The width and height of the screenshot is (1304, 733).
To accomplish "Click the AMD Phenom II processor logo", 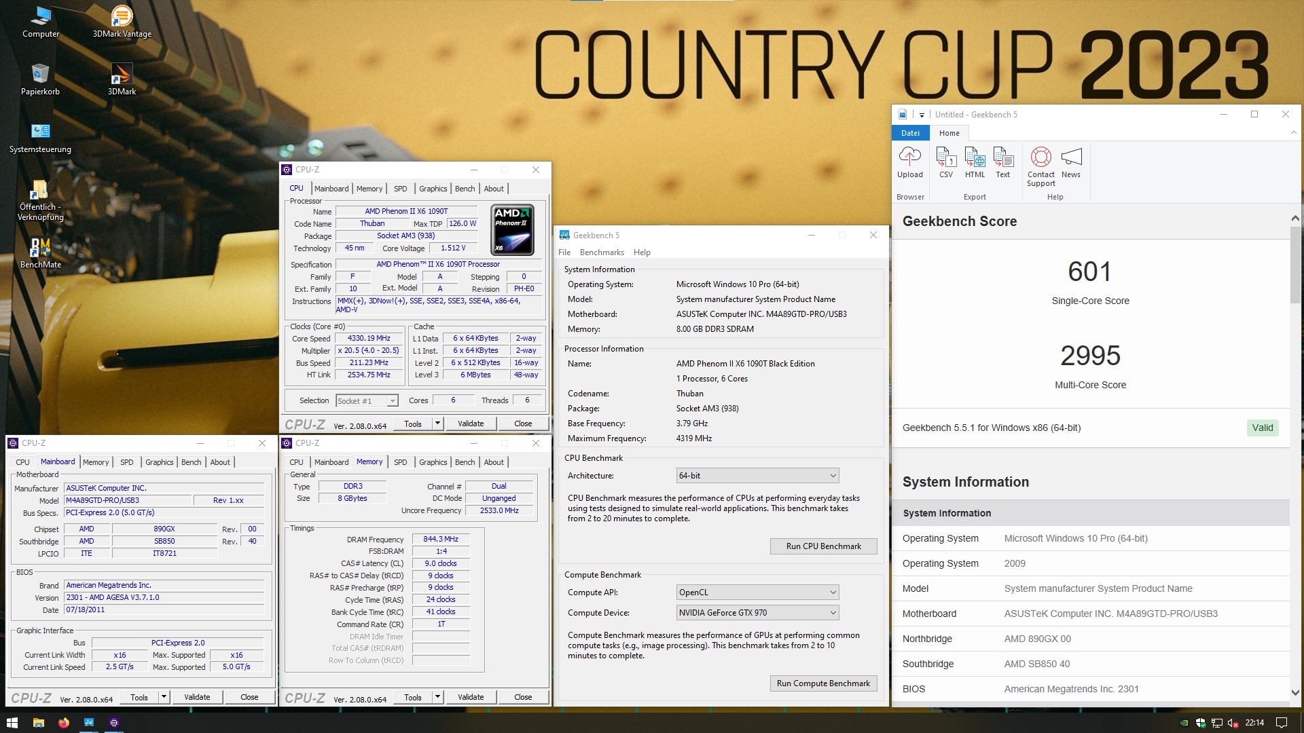I will 512,229.
